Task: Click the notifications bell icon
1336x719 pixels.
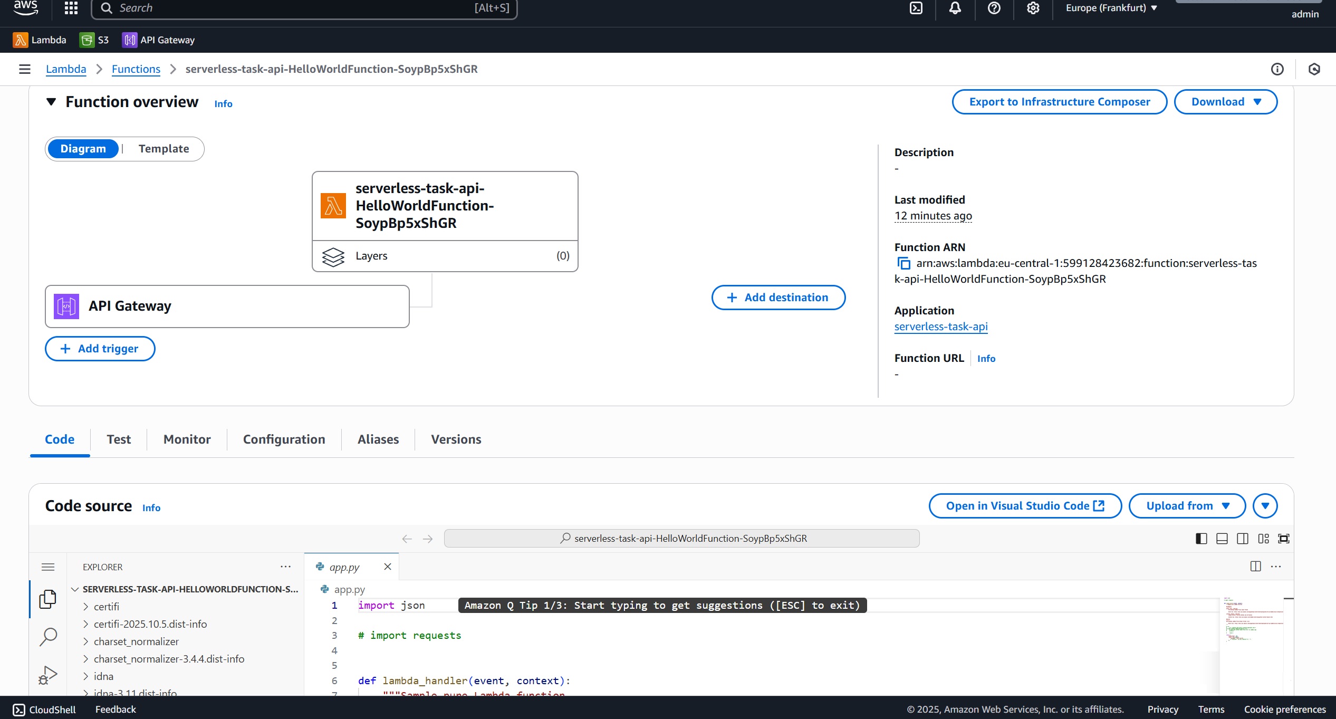Action: (x=955, y=8)
